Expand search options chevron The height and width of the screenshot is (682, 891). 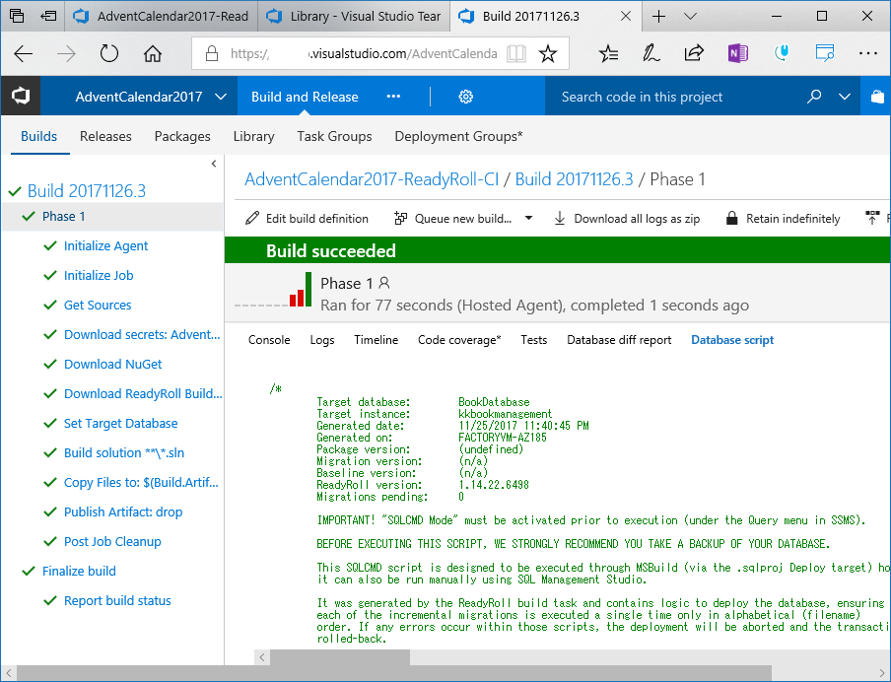click(845, 97)
